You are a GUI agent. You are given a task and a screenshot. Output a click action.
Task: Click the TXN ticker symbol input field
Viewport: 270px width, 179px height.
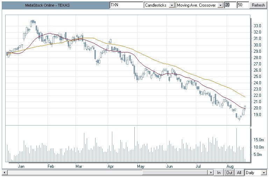[126, 5]
